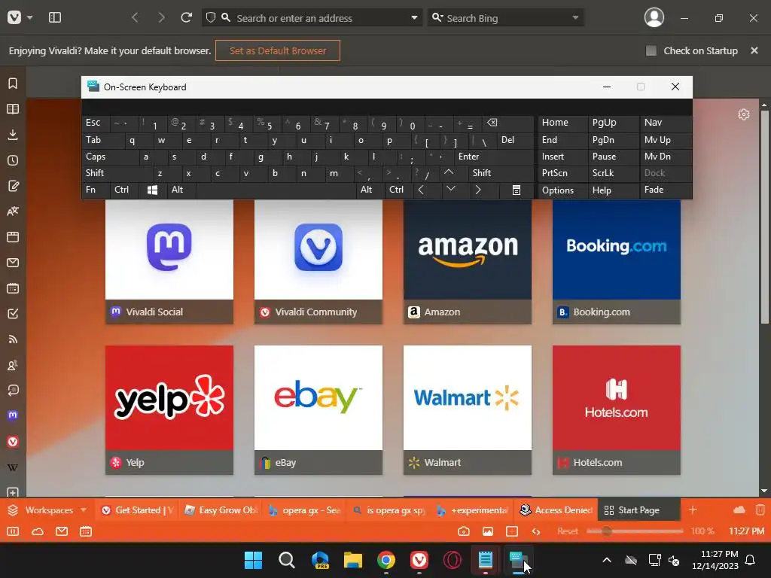Enable the Check on Startup checkbox
This screenshot has width=771, height=578.
tap(651, 50)
